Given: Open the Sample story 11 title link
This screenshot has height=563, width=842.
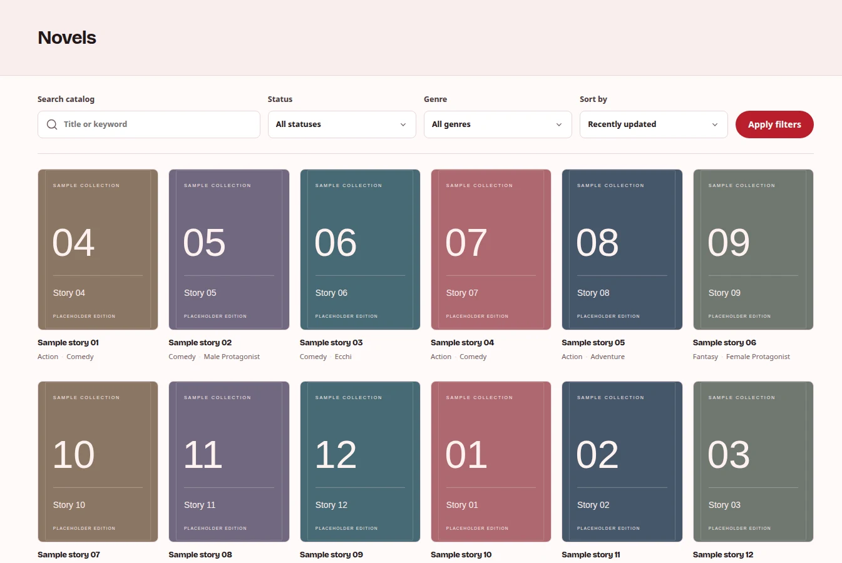Looking at the screenshot, I should [591, 555].
